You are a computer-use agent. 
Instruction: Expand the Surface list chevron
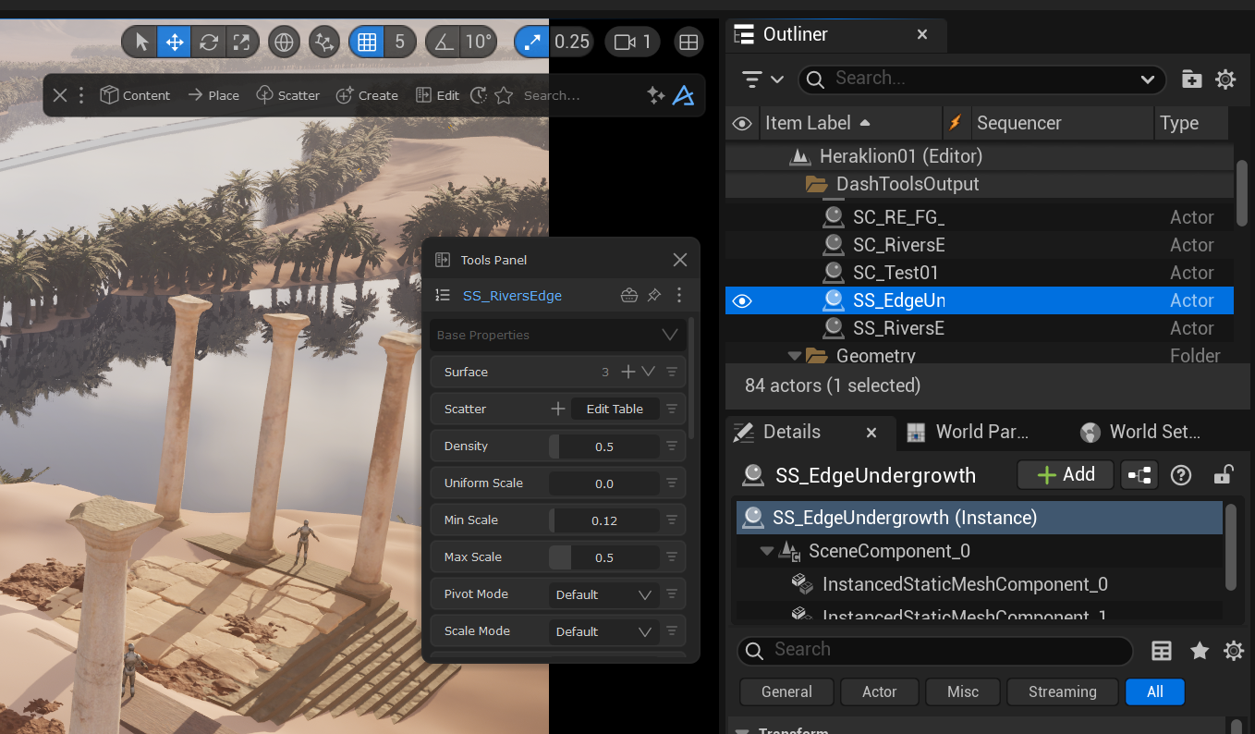649,372
